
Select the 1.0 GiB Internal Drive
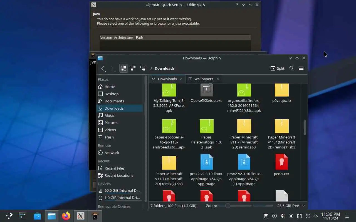point(120,198)
